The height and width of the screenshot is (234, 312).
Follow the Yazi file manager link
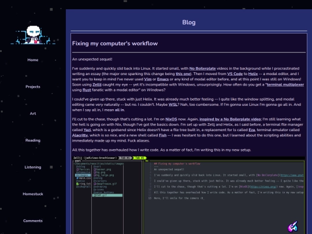(x=87, y=130)
